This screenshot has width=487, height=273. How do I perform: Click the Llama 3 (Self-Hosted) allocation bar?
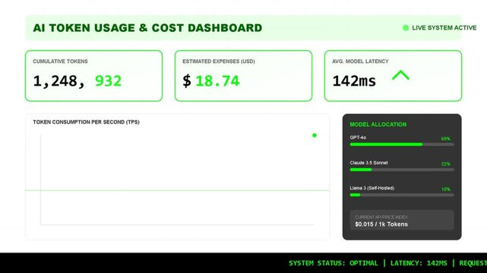[x=402, y=195]
